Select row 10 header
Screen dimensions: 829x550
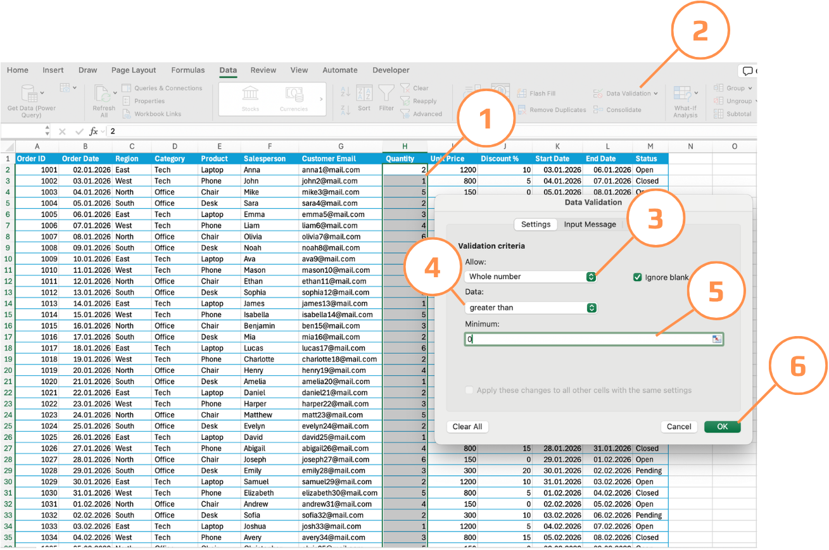7,259
